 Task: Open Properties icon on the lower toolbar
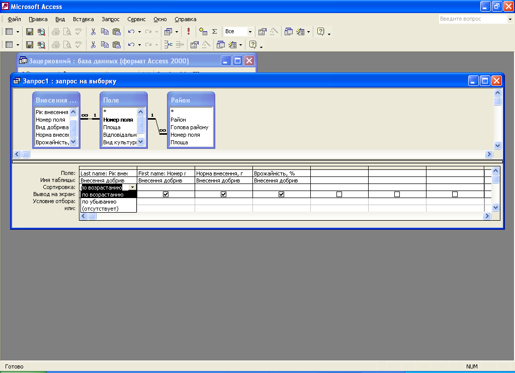tap(195, 45)
